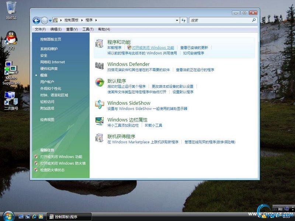Select 硬件和声音 in the sidebar
The image size is (295, 221).
tap(49, 69)
